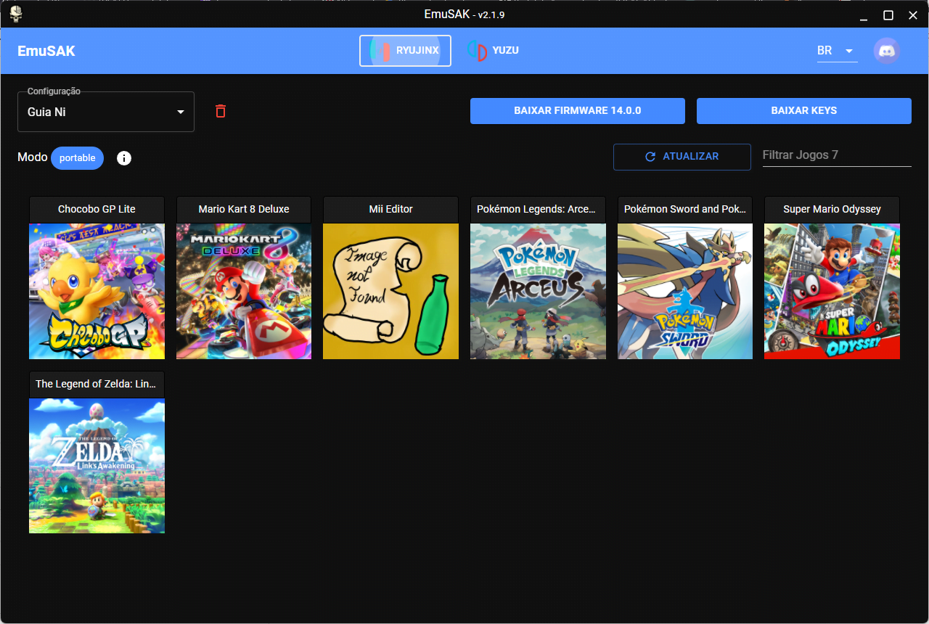The image size is (929, 624).
Task: Delete configuration with red trash icon
Action: (221, 111)
